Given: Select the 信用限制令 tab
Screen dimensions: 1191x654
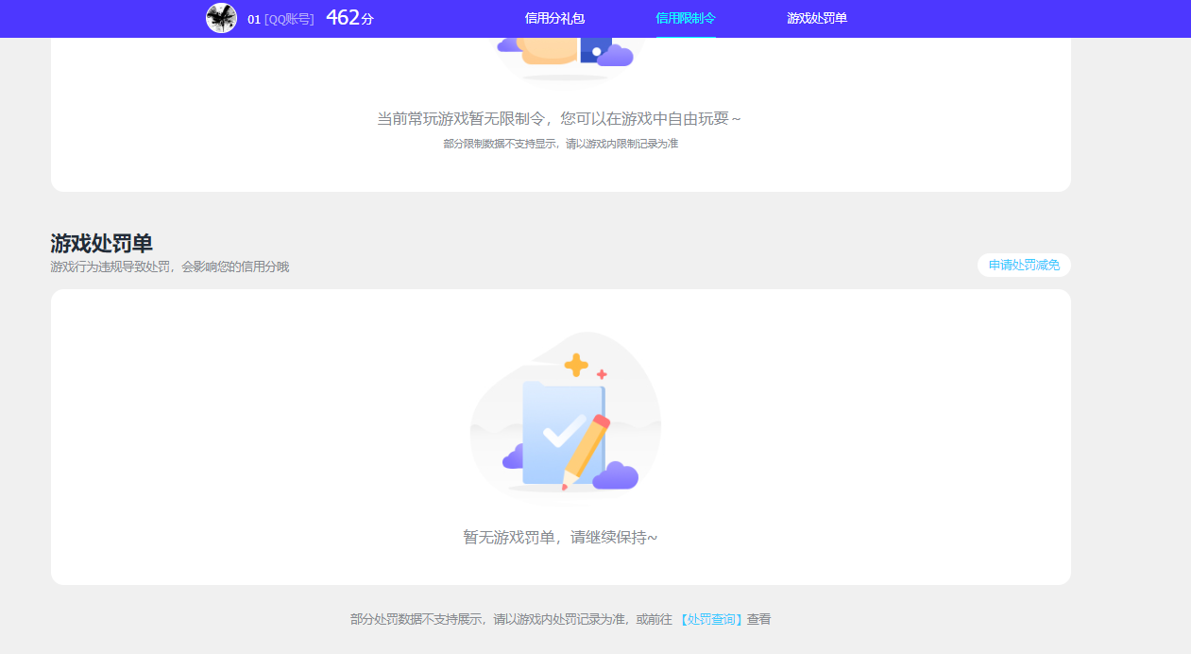Looking at the screenshot, I should (684, 18).
